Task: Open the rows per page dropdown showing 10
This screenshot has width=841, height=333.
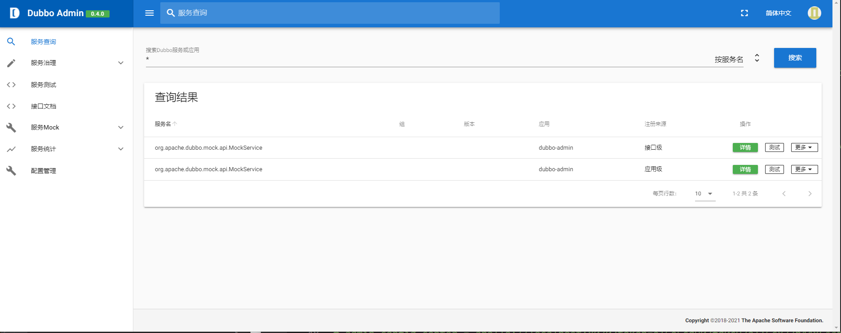Action: click(705, 194)
